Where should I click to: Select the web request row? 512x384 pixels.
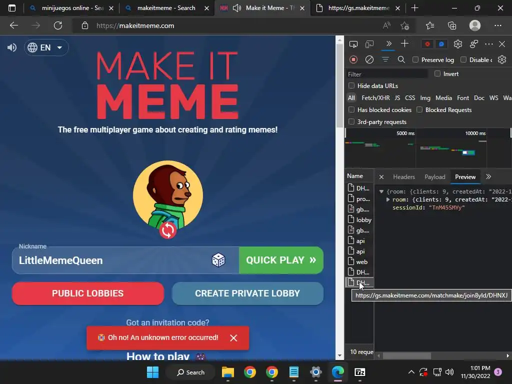coord(359,261)
